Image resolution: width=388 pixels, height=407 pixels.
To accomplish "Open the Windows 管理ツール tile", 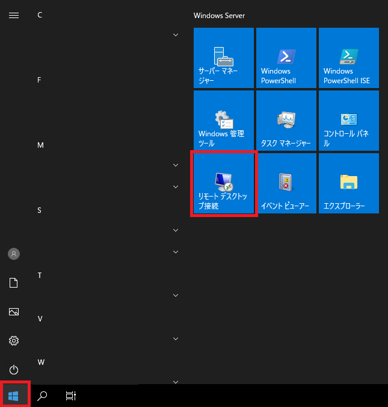I will pyautogui.click(x=224, y=121).
